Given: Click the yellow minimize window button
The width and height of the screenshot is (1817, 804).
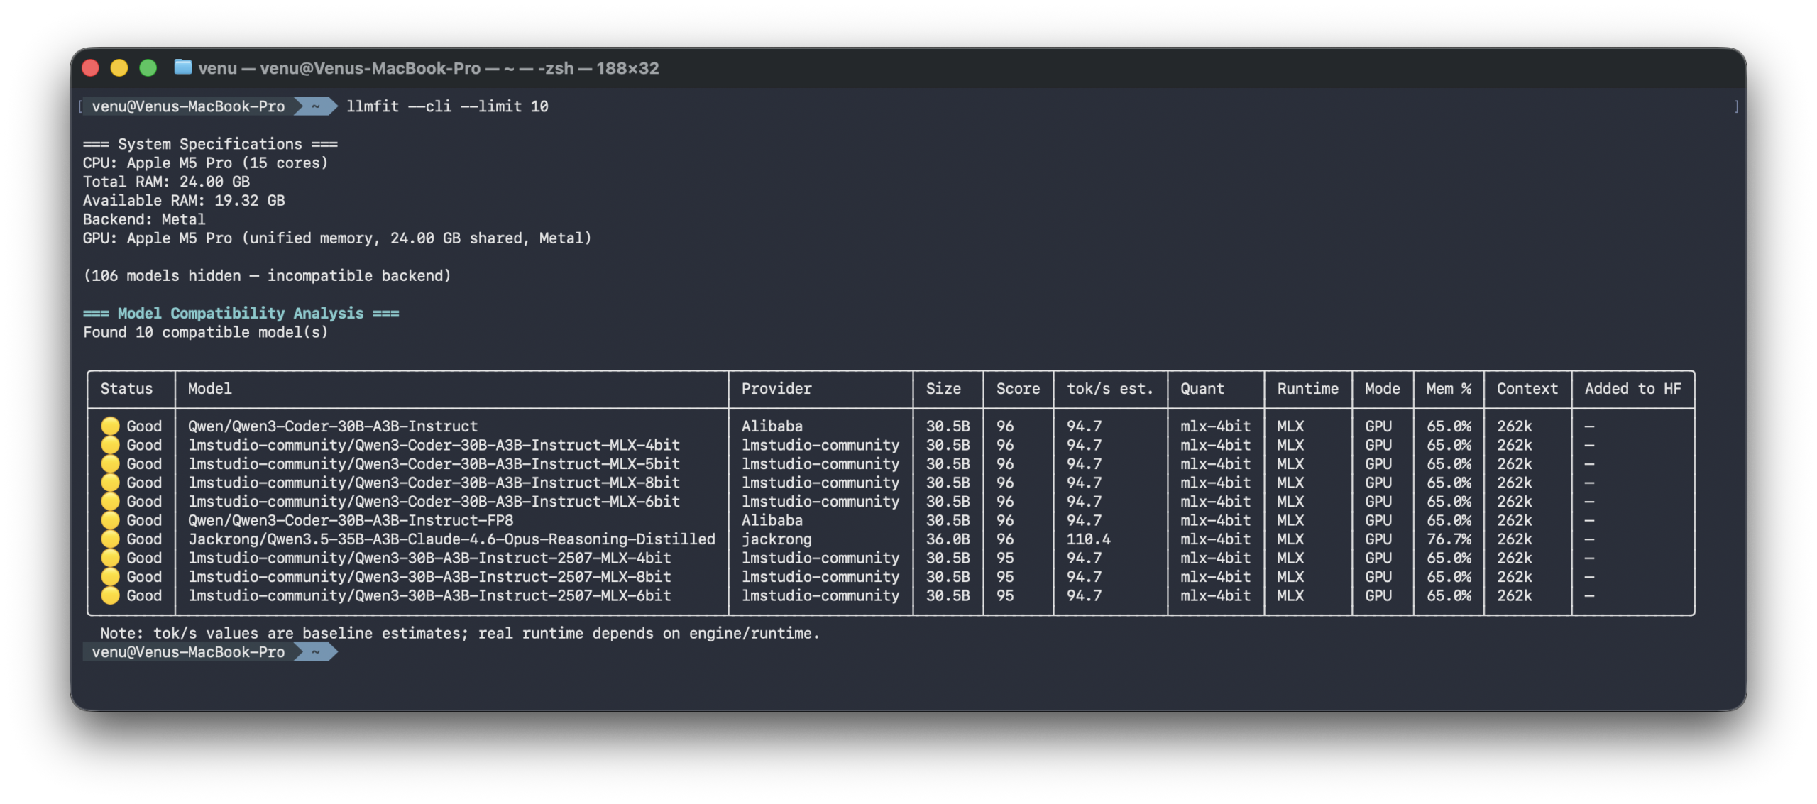Looking at the screenshot, I should coord(119,68).
